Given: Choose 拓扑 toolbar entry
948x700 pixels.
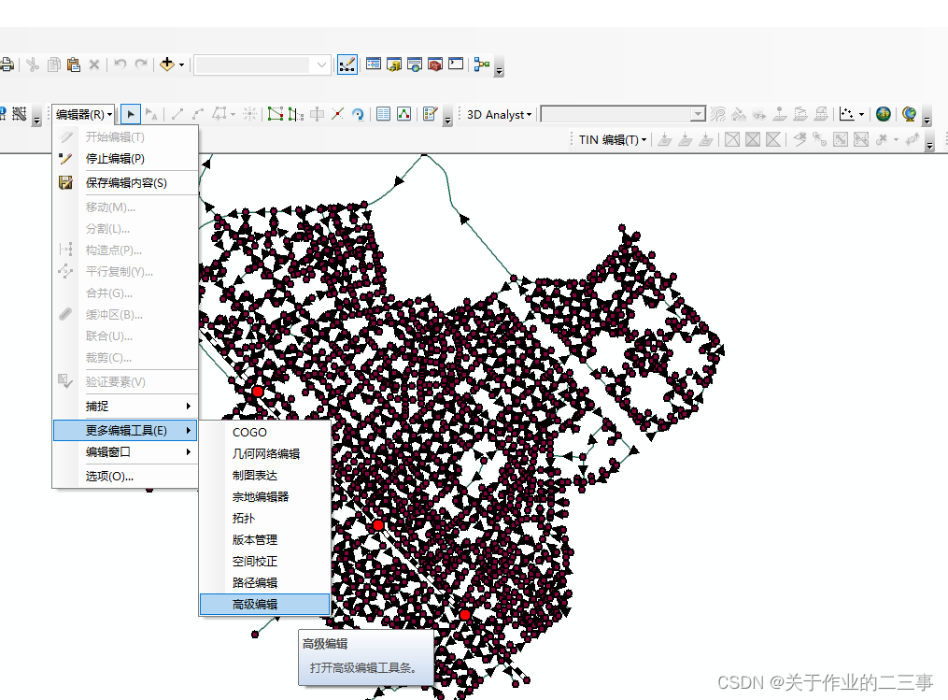Looking at the screenshot, I should click(x=265, y=519).
